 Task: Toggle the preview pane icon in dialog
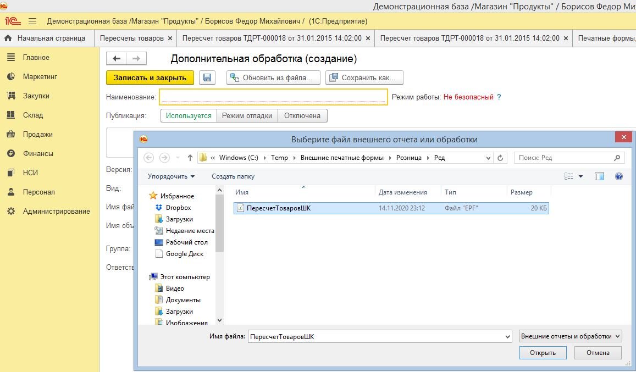pos(599,176)
